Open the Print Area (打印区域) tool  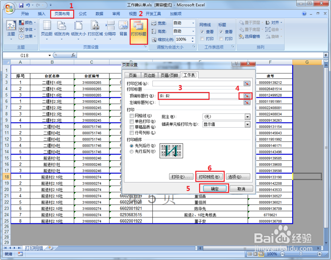click(95, 30)
